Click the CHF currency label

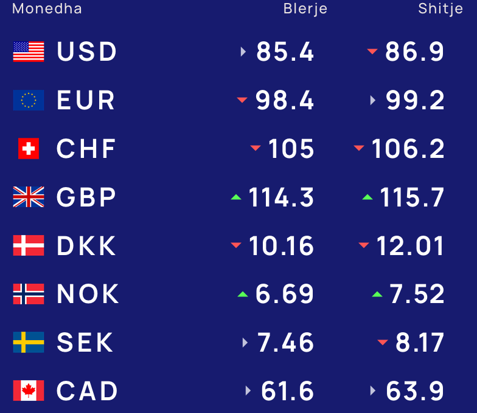point(86,148)
